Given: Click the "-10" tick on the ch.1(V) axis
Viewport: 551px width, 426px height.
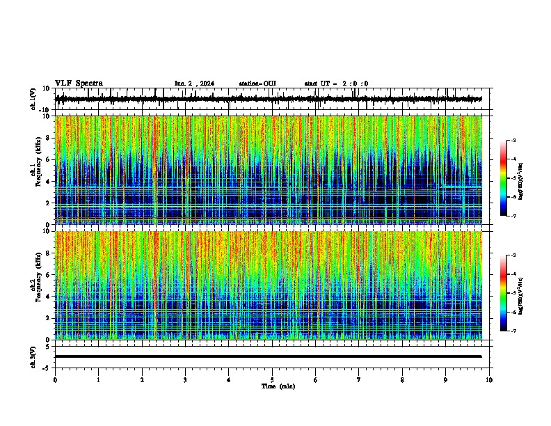Looking at the screenshot, I should 45,111.
